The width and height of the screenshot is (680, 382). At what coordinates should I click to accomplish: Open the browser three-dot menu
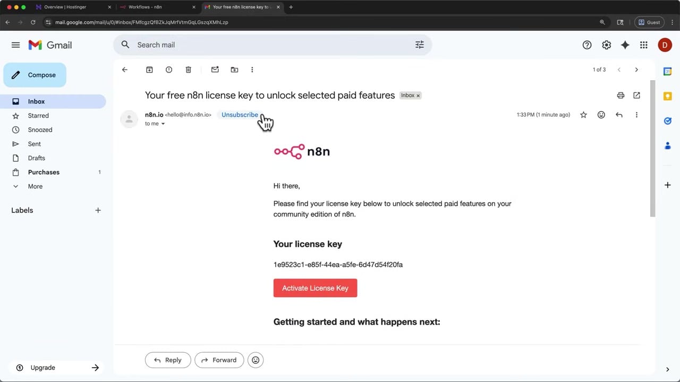(672, 22)
